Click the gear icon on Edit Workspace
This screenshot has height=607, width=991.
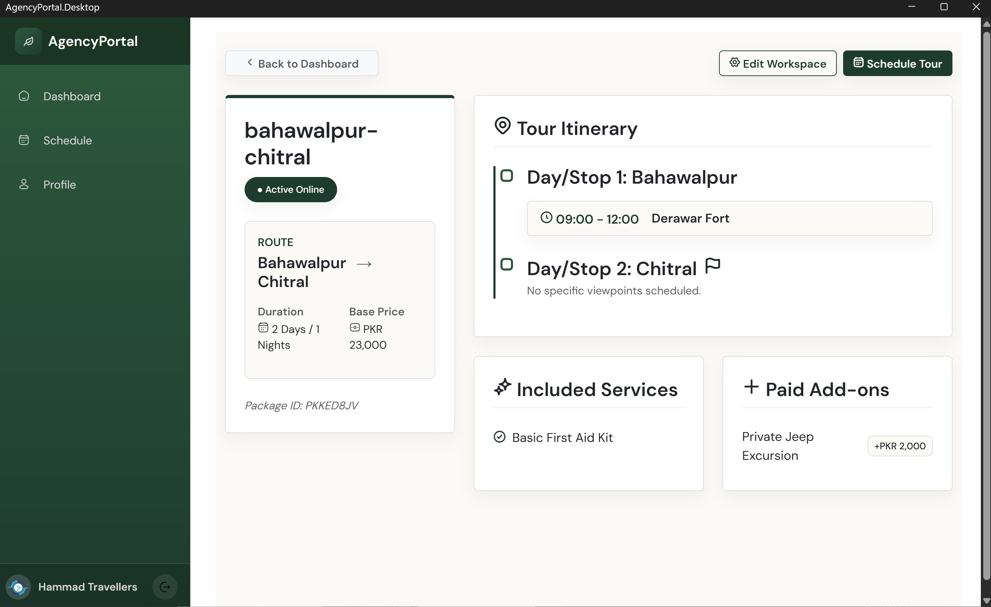coord(734,62)
